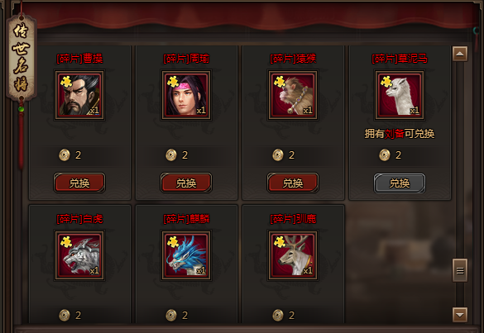The width and height of the screenshot is (484, 333).
Task: Click the gold coin under the white tiger
Action: pyautogui.click(x=65, y=315)
